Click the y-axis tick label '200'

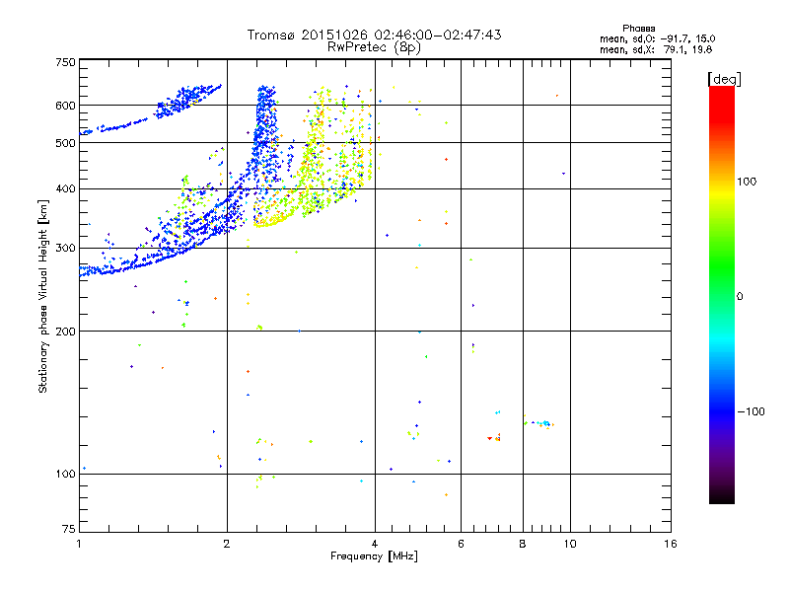tap(66, 332)
